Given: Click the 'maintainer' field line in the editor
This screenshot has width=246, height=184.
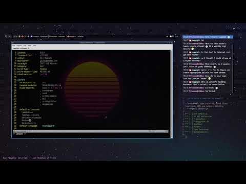Looking at the screenshot, I should pos(37,61).
